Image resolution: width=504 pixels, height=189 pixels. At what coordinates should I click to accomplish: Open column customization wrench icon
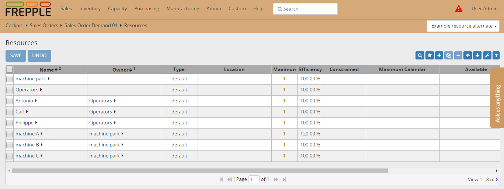[487, 55]
